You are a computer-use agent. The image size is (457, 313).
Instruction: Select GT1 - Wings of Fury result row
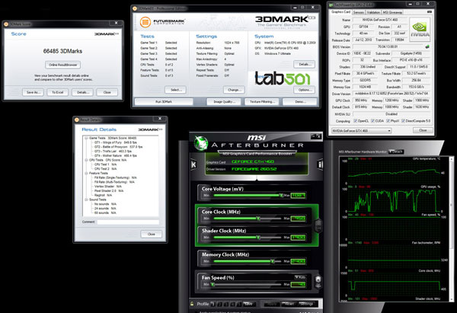[x=116, y=142]
